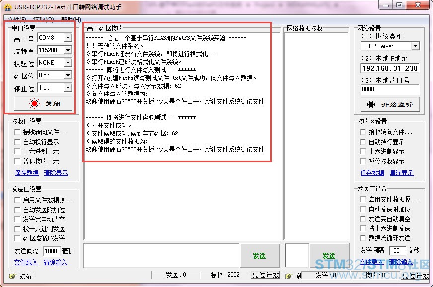Viewport: 433px width, 287px height.
Task: Enable serial 启用文件数据源 checkbox
Action: click(x=17, y=200)
